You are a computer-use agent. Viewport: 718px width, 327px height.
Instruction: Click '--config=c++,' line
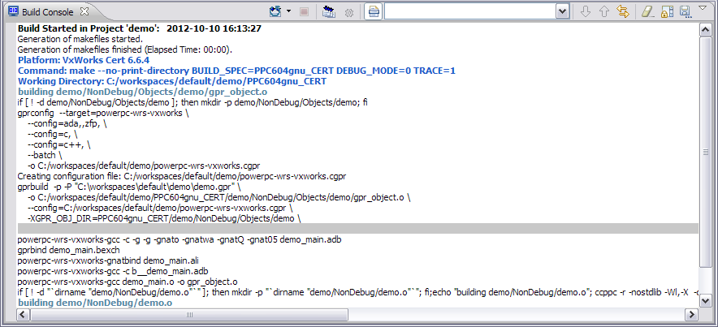(59, 144)
